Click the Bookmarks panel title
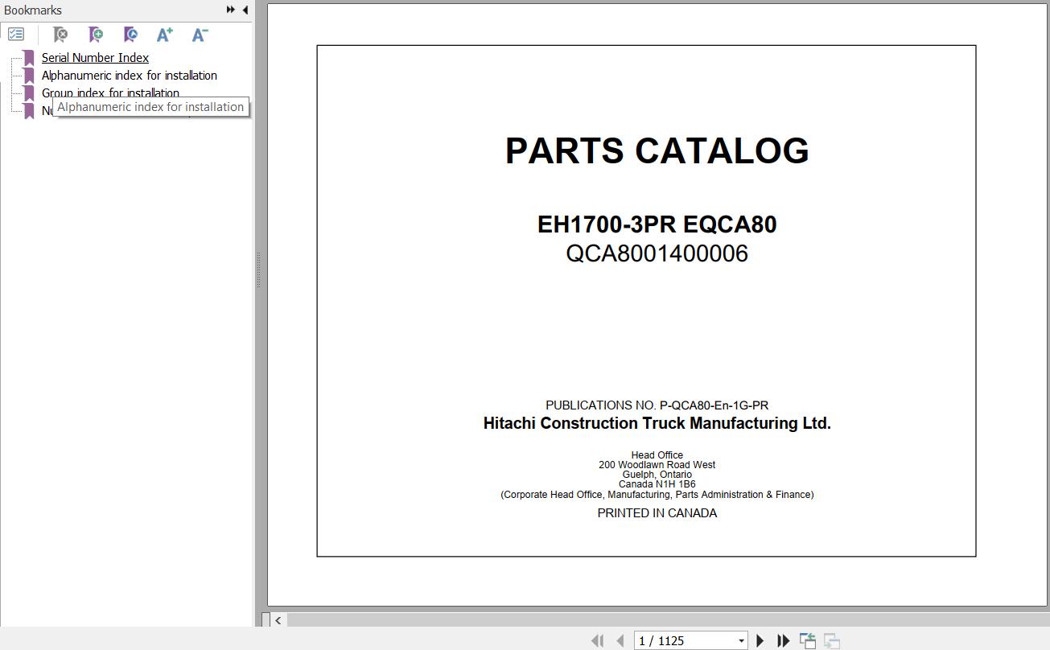 33,10
